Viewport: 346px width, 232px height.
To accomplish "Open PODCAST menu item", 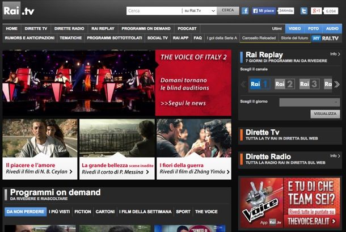I will [x=187, y=29].
